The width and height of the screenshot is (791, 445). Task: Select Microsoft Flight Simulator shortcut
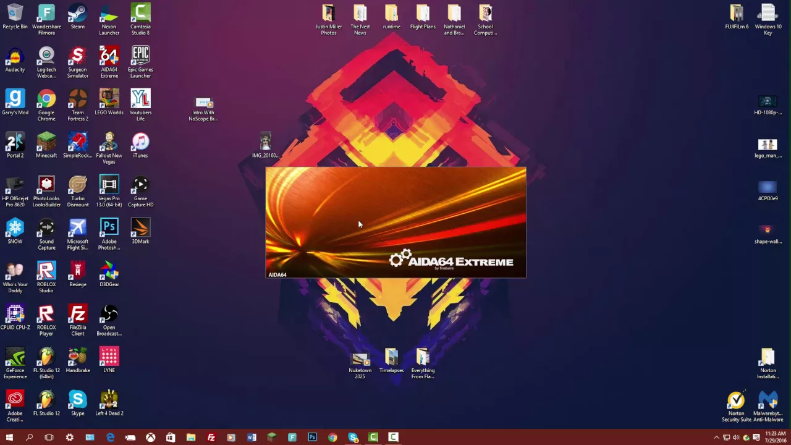tap(77, 235)
